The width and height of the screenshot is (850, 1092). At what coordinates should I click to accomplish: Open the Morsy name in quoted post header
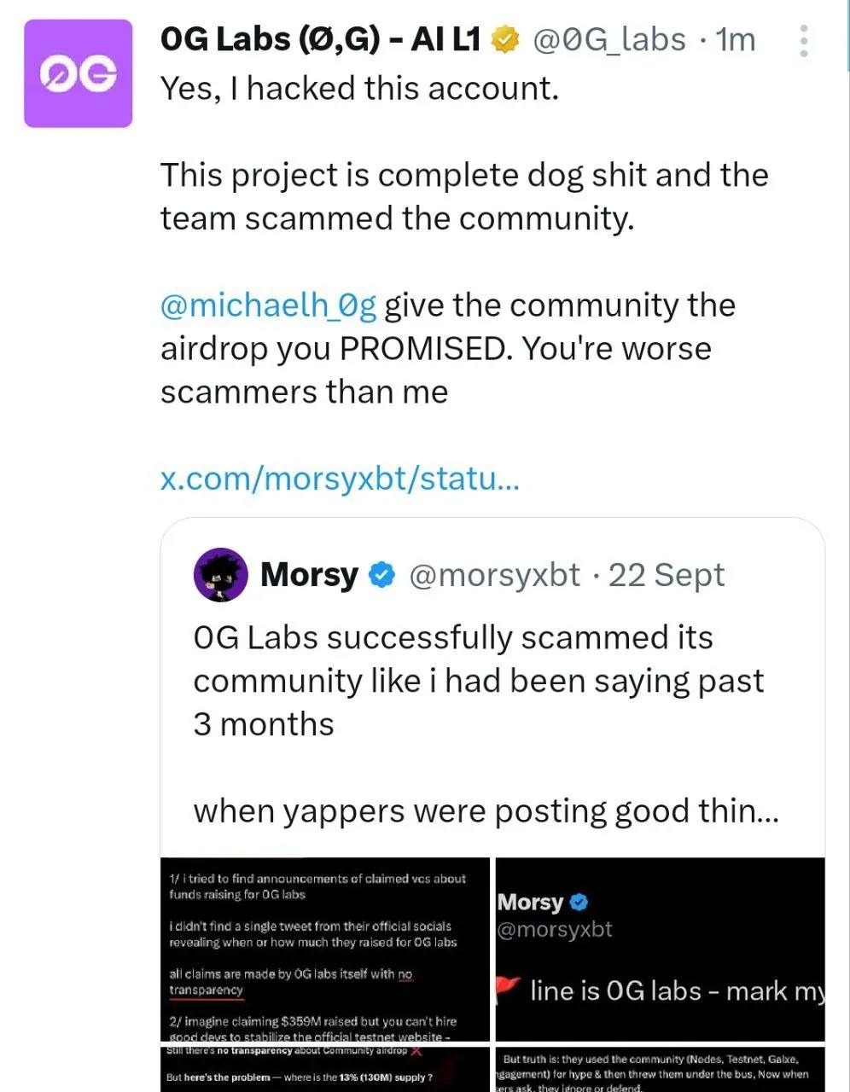point(309,575)
